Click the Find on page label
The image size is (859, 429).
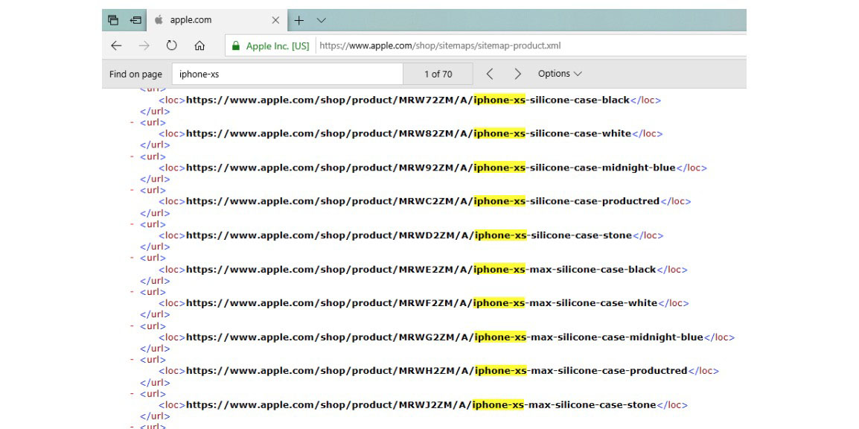(x=136, y=74)
